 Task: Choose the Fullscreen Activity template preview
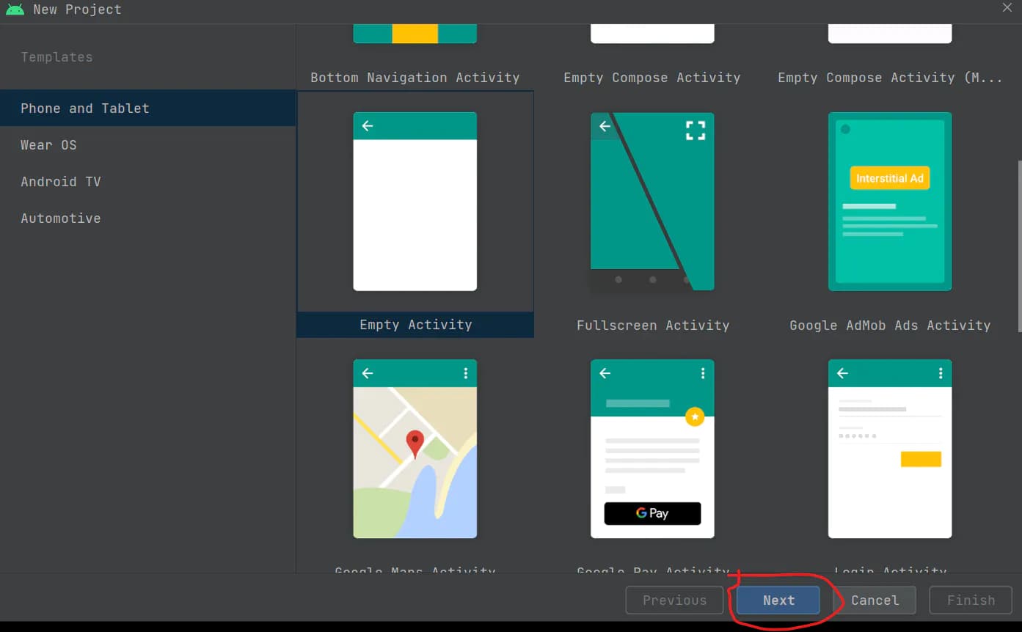coord(651,202)
